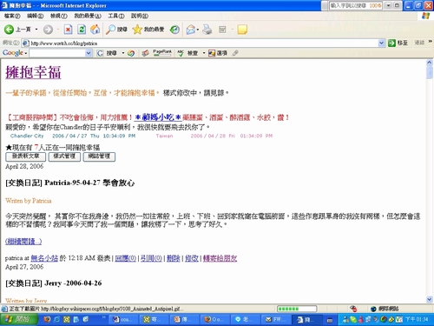Screen dimensions: 434x326
Task: Open the Help (說明) menu
Action: tap(140, 16)
